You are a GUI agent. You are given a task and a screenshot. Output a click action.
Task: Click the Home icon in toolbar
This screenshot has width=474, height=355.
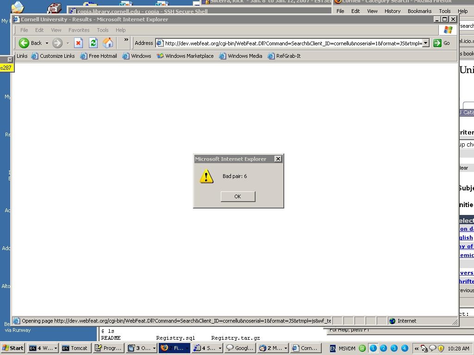pos(108,43)
